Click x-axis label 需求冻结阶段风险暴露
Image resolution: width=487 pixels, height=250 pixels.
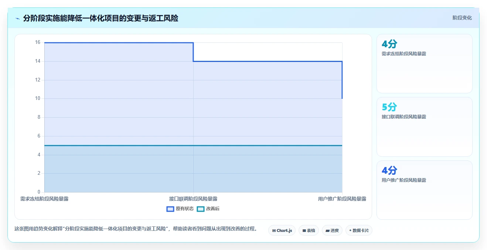click(44, 199)
